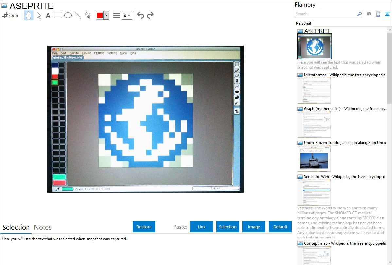The height and width of the screenshot is (265, 392).
Task: Open the Personal tab
Action: pos(304,23)
